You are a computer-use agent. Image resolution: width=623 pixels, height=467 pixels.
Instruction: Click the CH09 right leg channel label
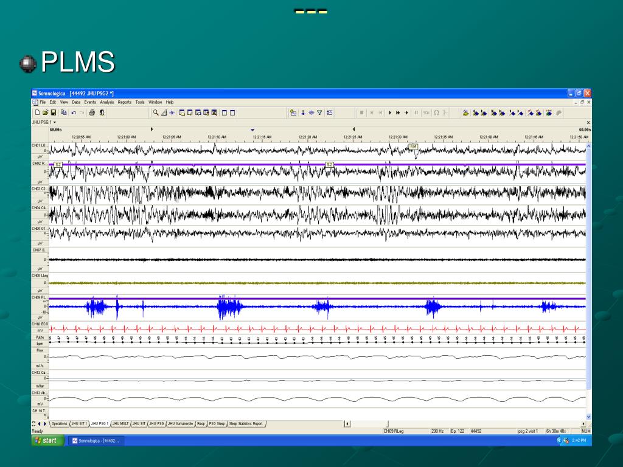pyautogui.click(x=39, y=297)
